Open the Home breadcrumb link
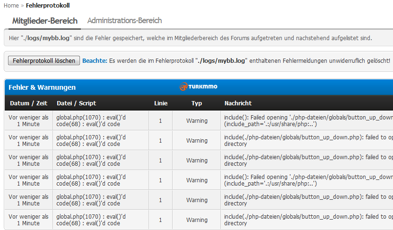The width and height of the screenshot is (393, 230). [11, 6]
